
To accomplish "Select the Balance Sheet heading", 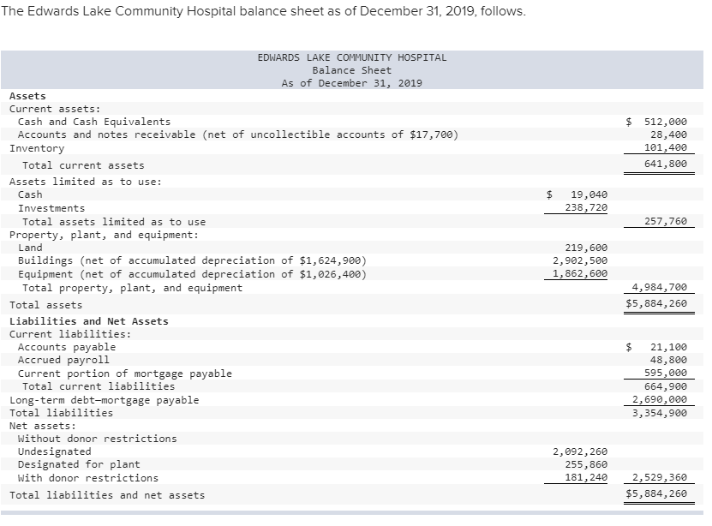I will [x=351, y=70].
